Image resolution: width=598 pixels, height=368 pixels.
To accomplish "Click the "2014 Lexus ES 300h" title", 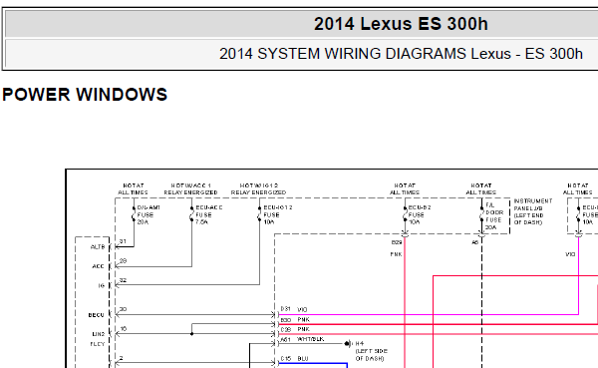I will click(401, 24).
